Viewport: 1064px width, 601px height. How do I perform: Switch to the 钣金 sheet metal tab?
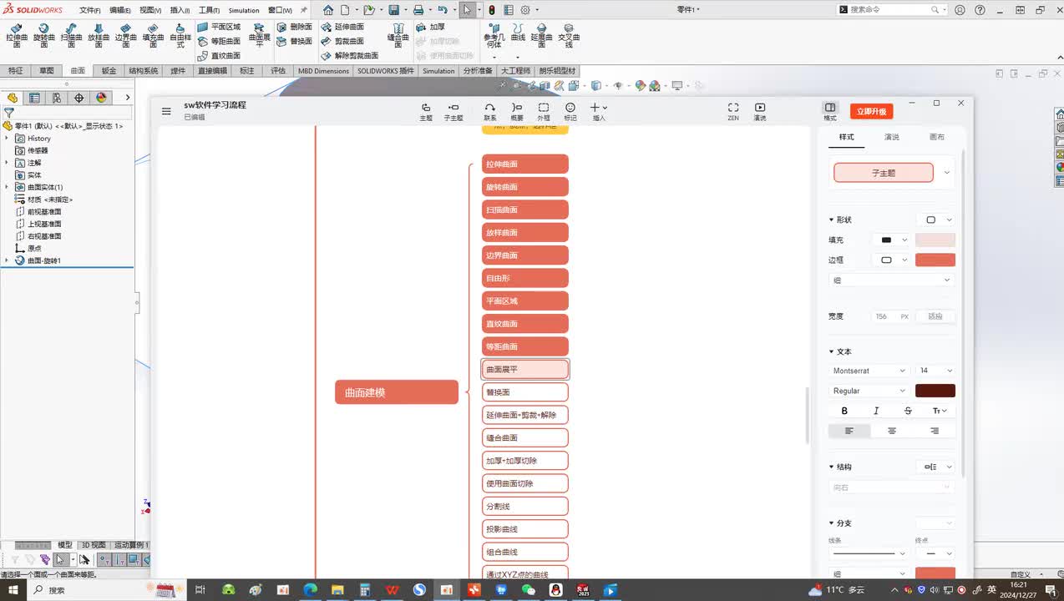(x=109, y=71)
